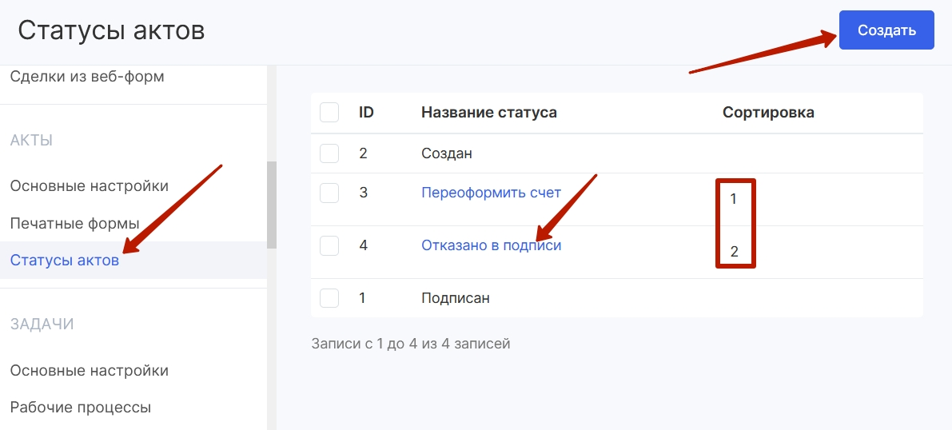Viewport: 952px width, 430px height.
Task: Click the blue Создать button
Action: (x=886, y=30)
